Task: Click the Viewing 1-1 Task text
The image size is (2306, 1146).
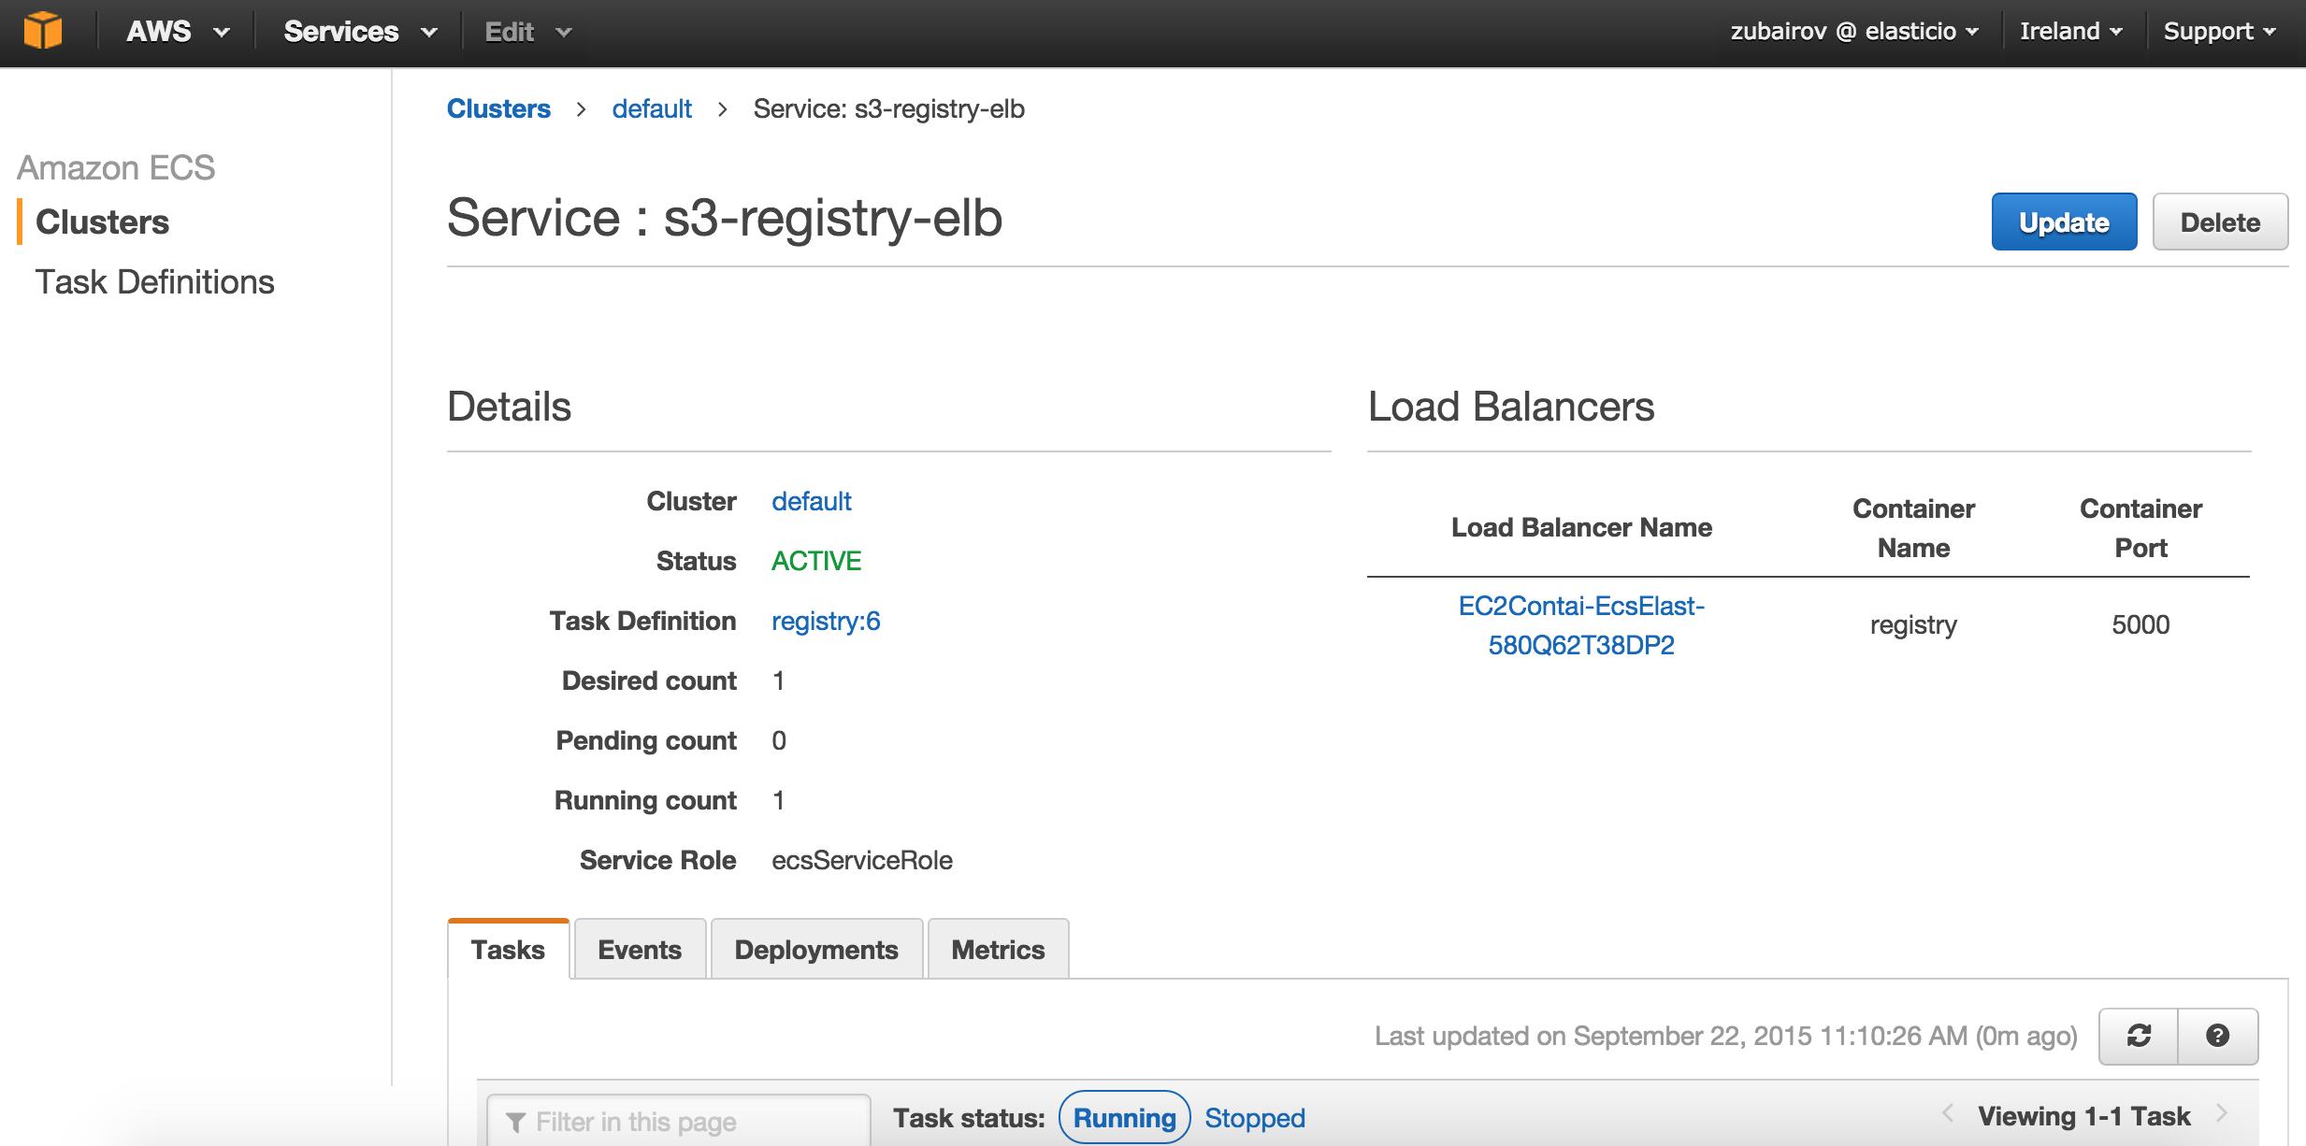Action: [2084, 1116]
